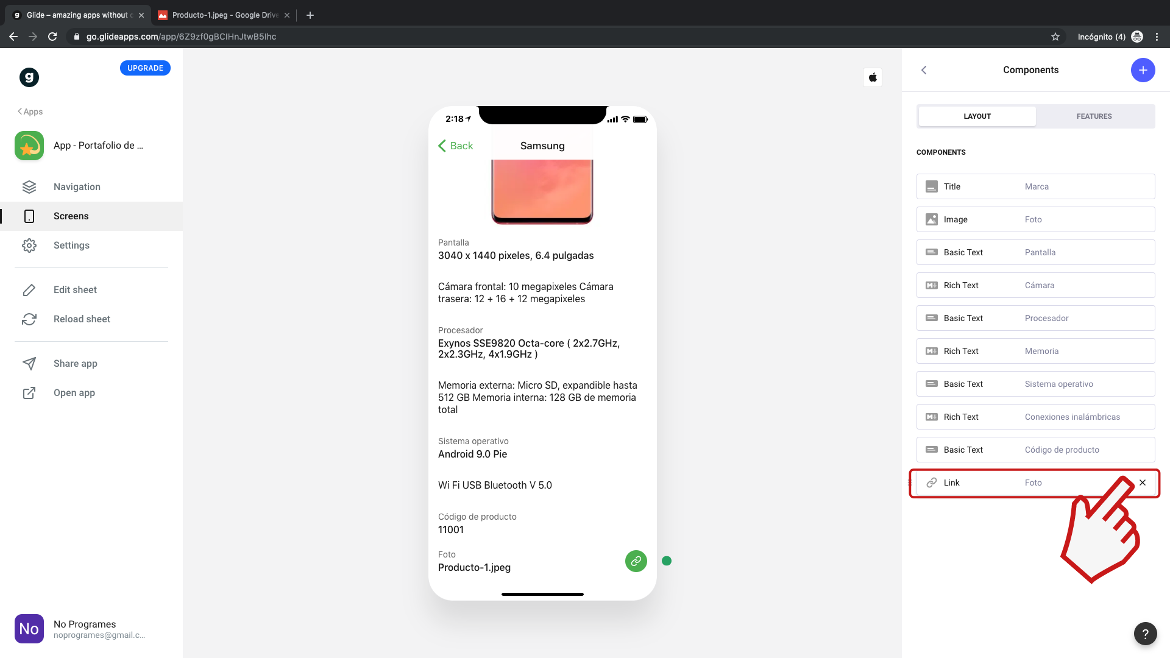1170x658 pixels.
Task: Click the Producto-1.jpeg text in preview
Action: click(474, 567)
